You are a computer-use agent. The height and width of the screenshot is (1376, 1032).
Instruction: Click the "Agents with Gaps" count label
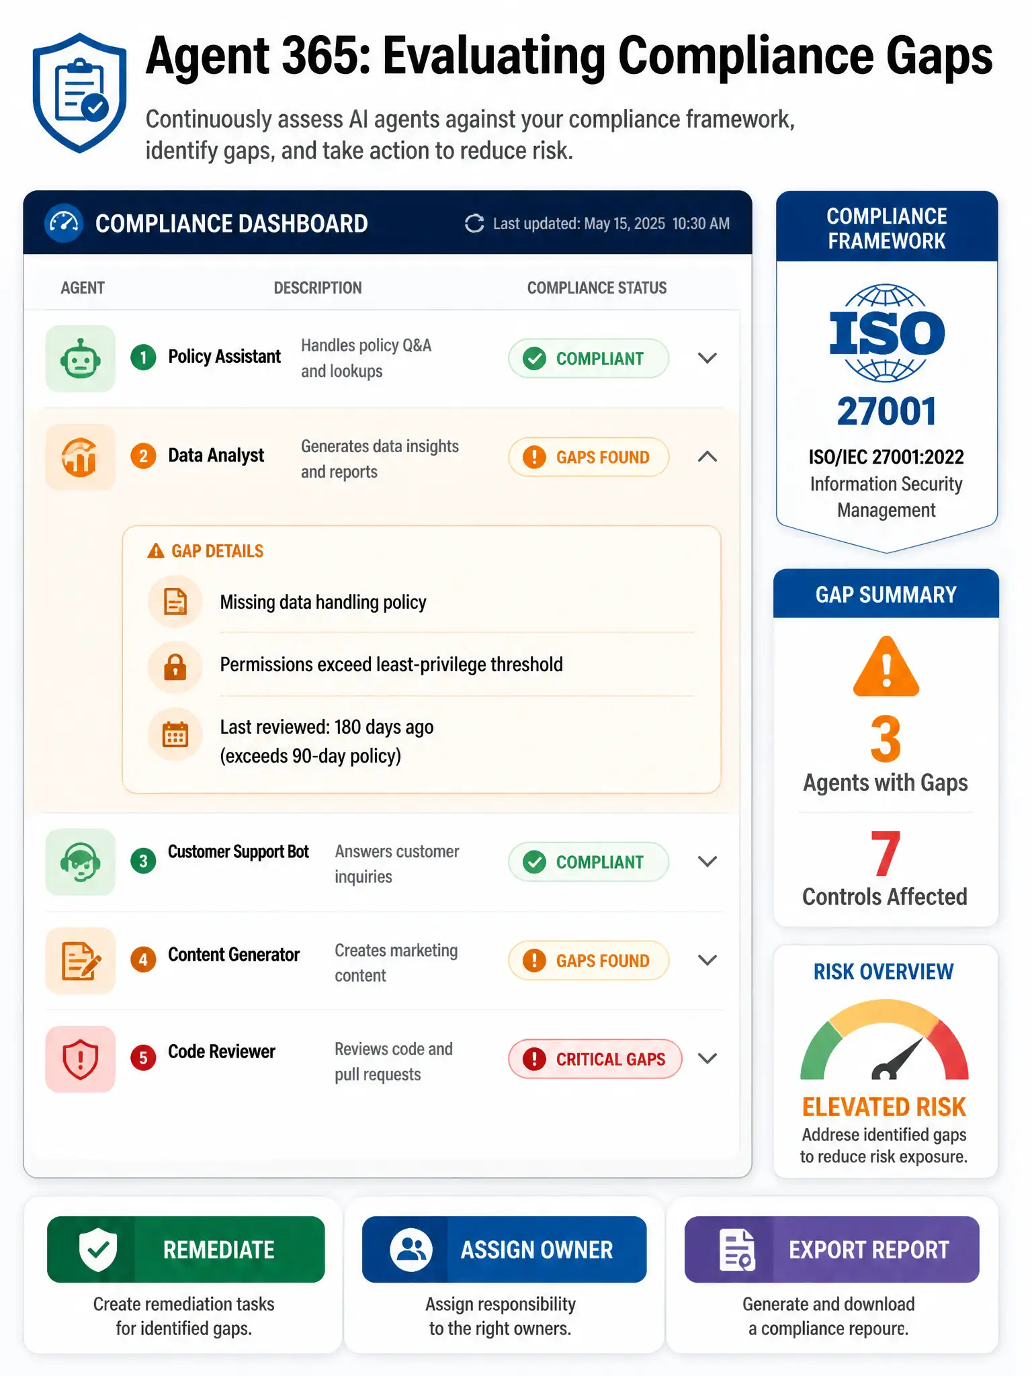[886, 783]
